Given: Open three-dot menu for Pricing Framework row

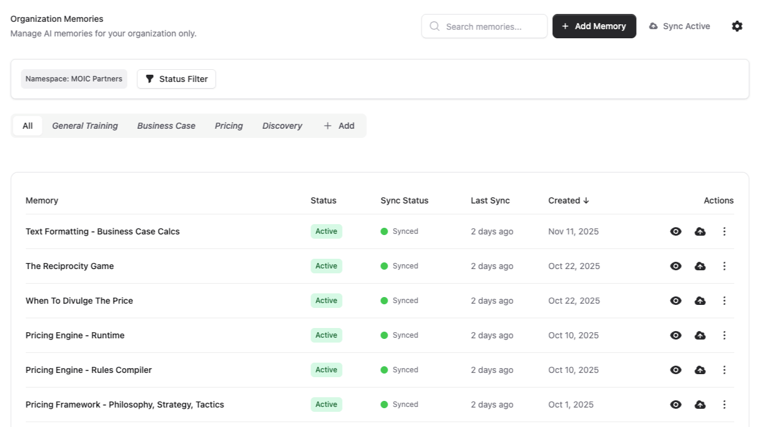Looking at the screenshot, I should (x=724, y=405).
